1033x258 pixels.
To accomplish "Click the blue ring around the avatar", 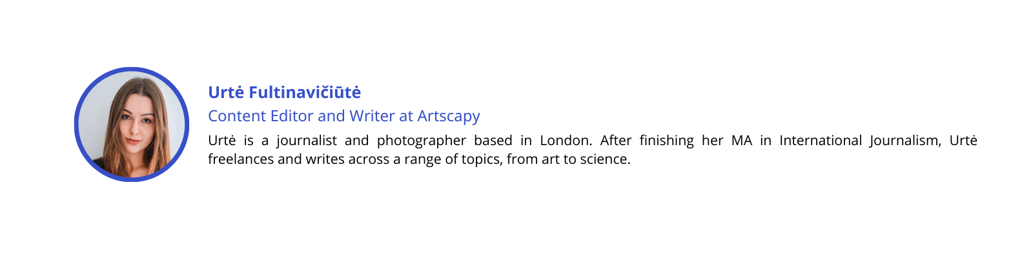I will coord(132,69).
